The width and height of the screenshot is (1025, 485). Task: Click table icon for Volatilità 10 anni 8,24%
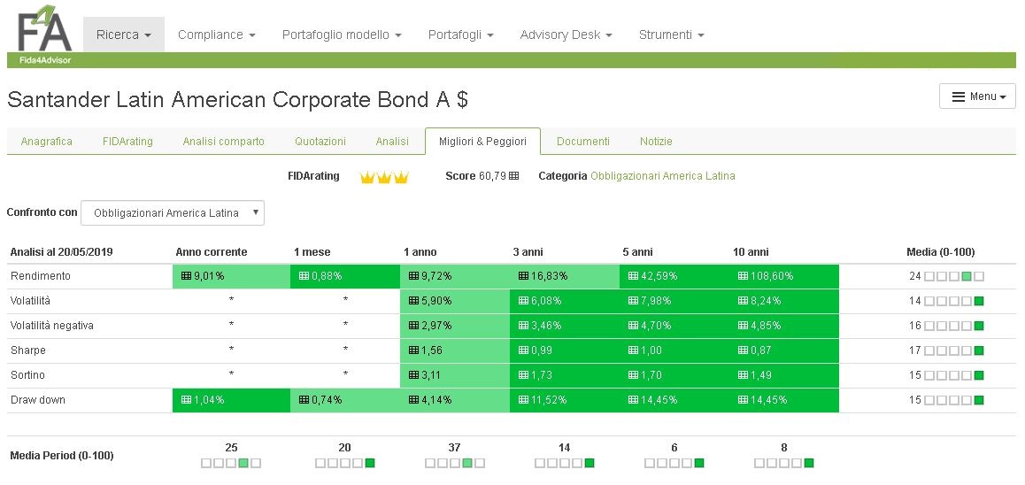(744, 301)
